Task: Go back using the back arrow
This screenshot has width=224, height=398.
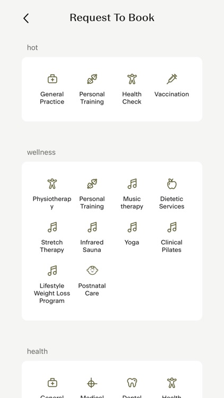Action: (26, 18)
